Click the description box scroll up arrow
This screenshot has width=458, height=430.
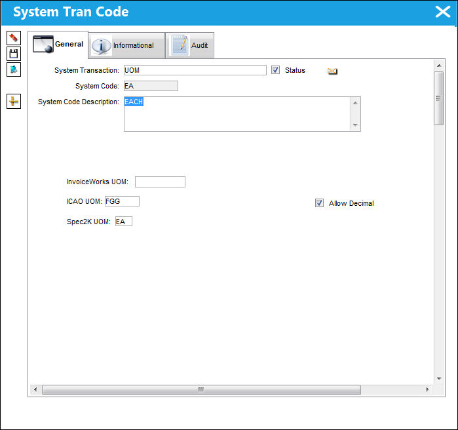point(355,103)
